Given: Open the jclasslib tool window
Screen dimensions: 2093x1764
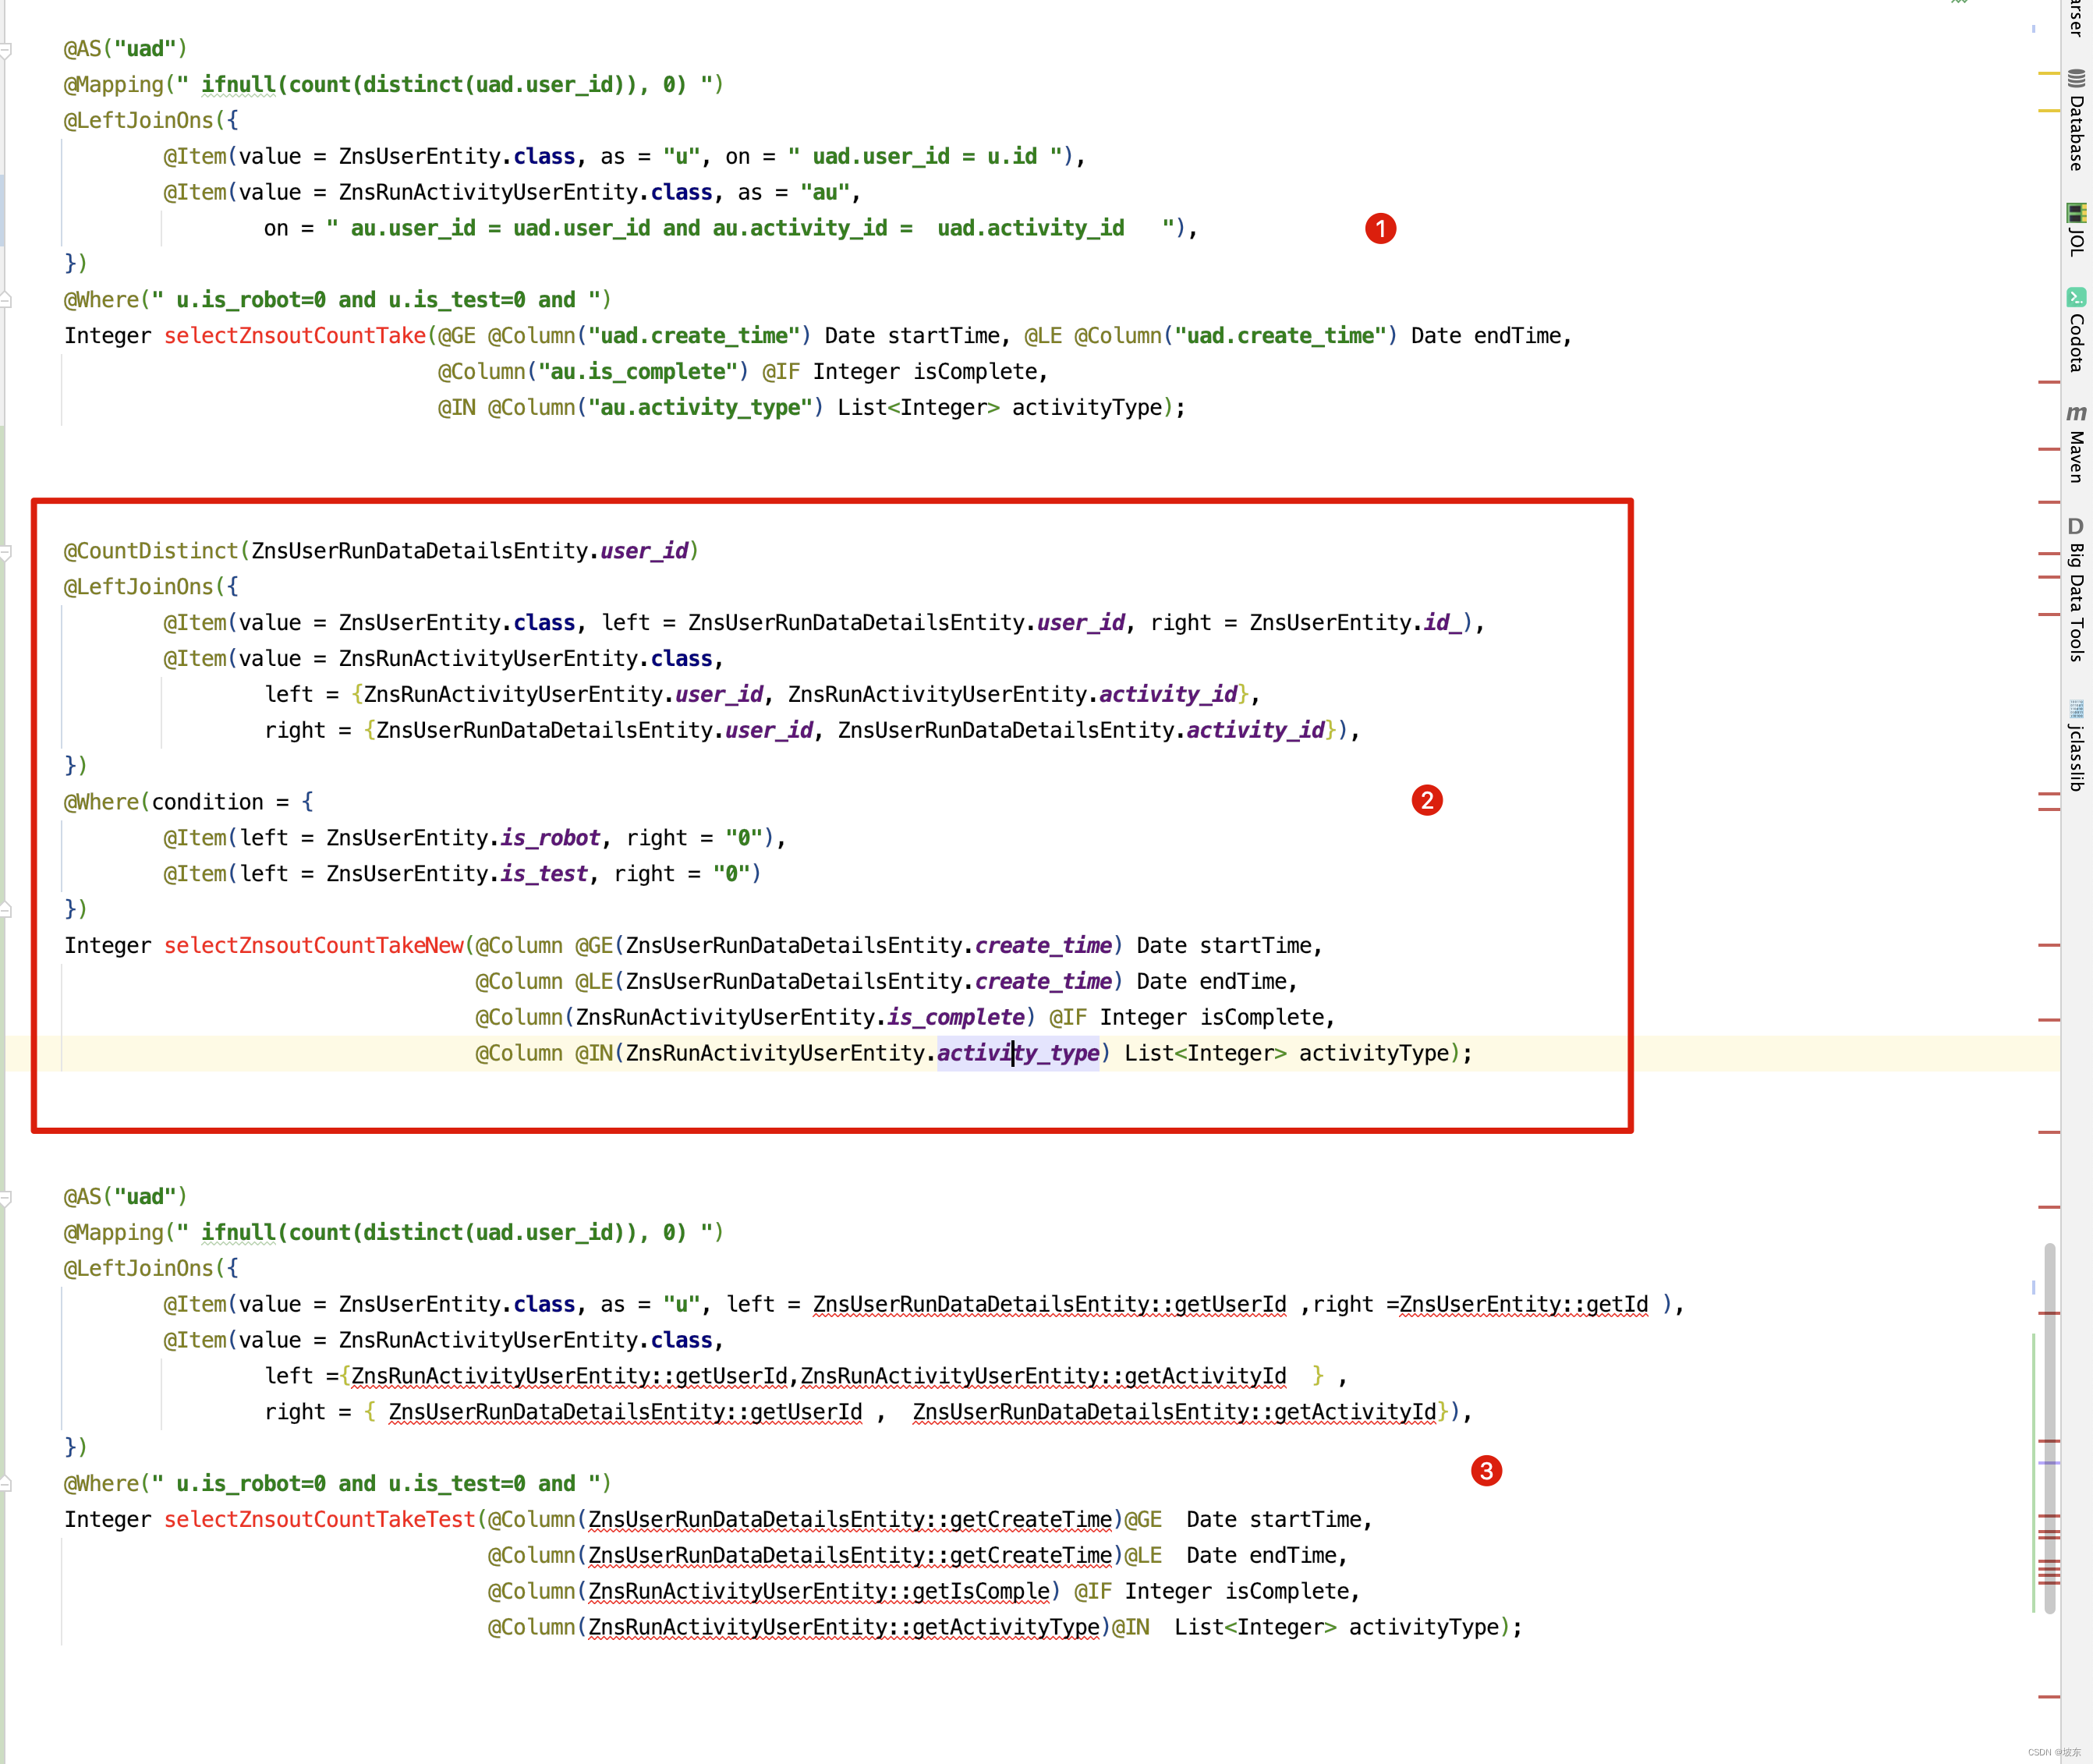Looking at the screenshot, I should [x=2077, y=746].
